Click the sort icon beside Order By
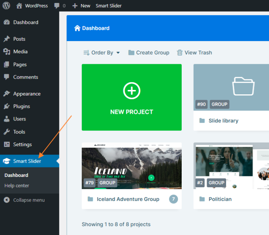 (x=87, y=53)
